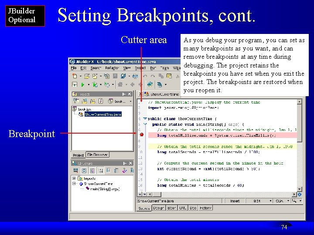This screenshot has height=235, width=314.
Task: Switch to the UML tab
Action: pos(183,208)
